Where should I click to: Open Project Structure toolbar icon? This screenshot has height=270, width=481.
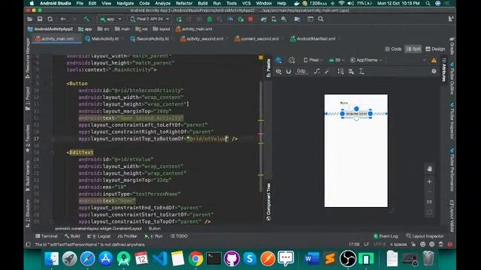click(297, 19)
